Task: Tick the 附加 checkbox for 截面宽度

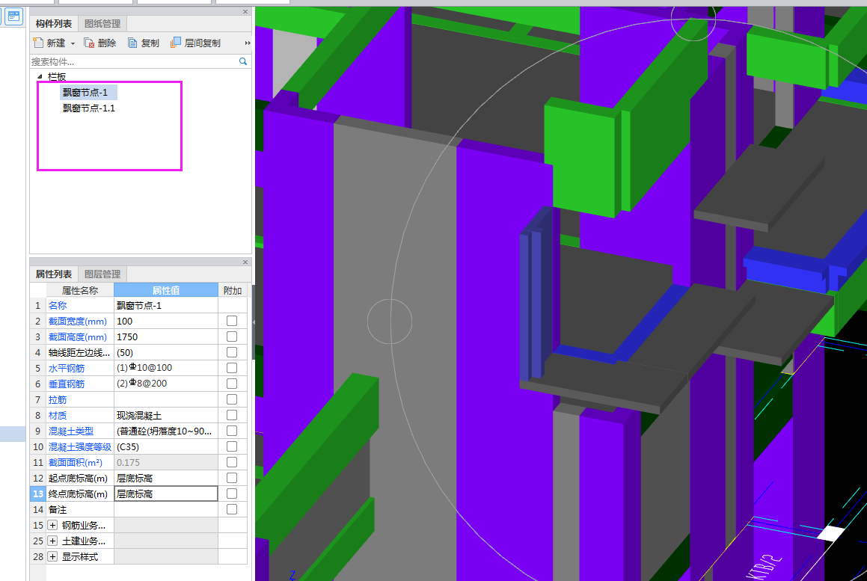Action: 232,321
